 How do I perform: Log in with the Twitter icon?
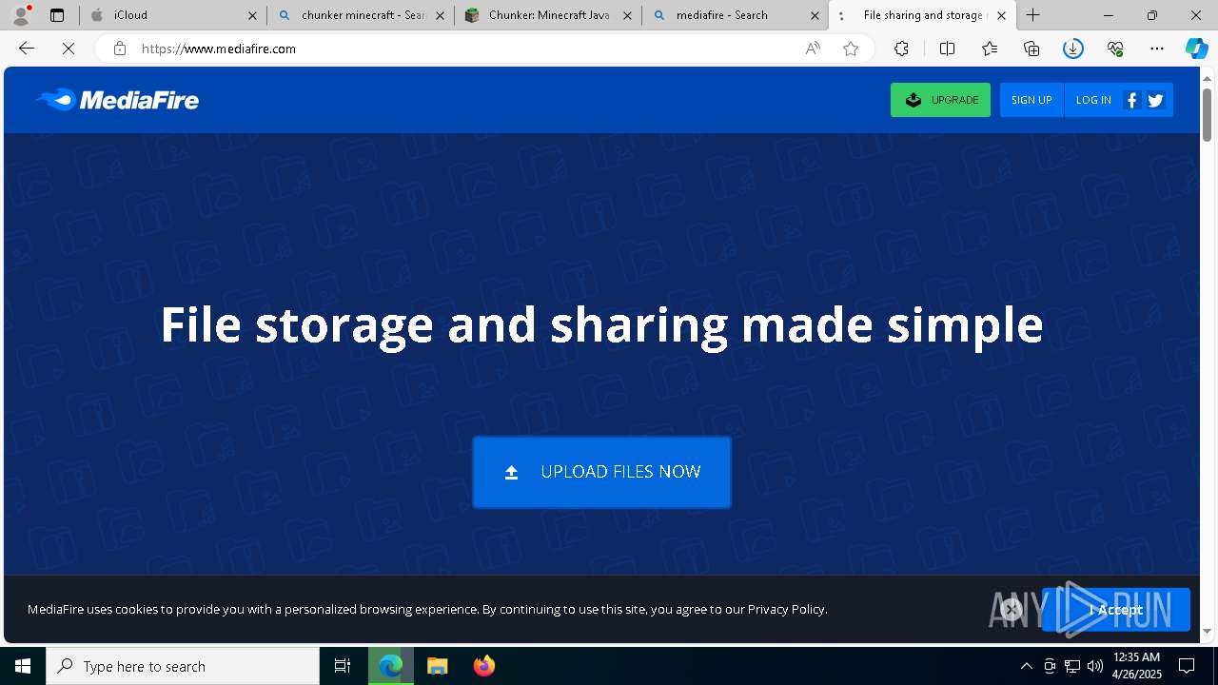[1156, 100]
